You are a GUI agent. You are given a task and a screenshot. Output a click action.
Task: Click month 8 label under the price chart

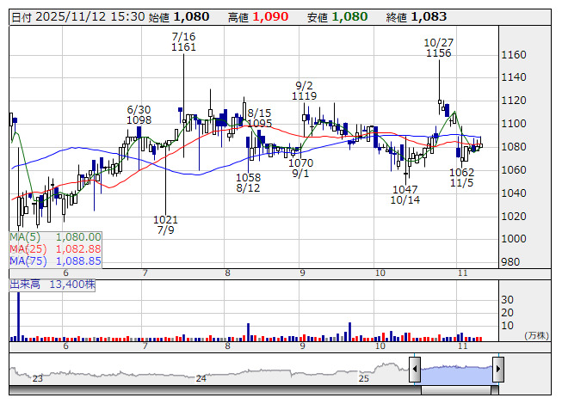coord(227,273)
